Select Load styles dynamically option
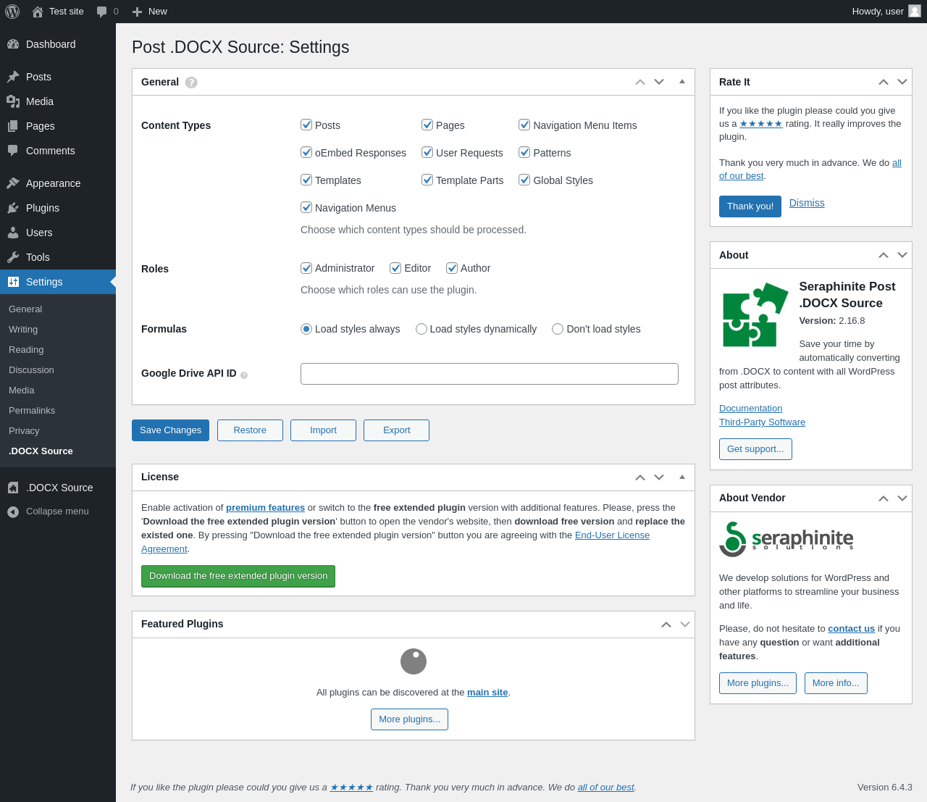The image size is (927, 802). (x=421, y=329)
